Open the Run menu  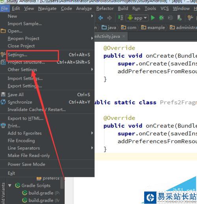[x=136, y=9]
